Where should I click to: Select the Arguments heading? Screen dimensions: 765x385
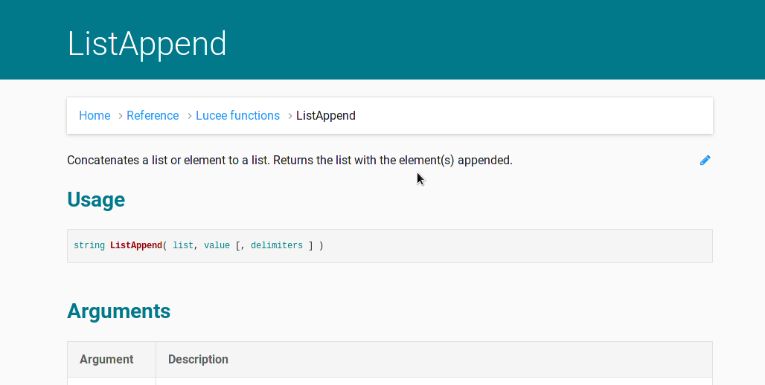[x=118, y=311]
